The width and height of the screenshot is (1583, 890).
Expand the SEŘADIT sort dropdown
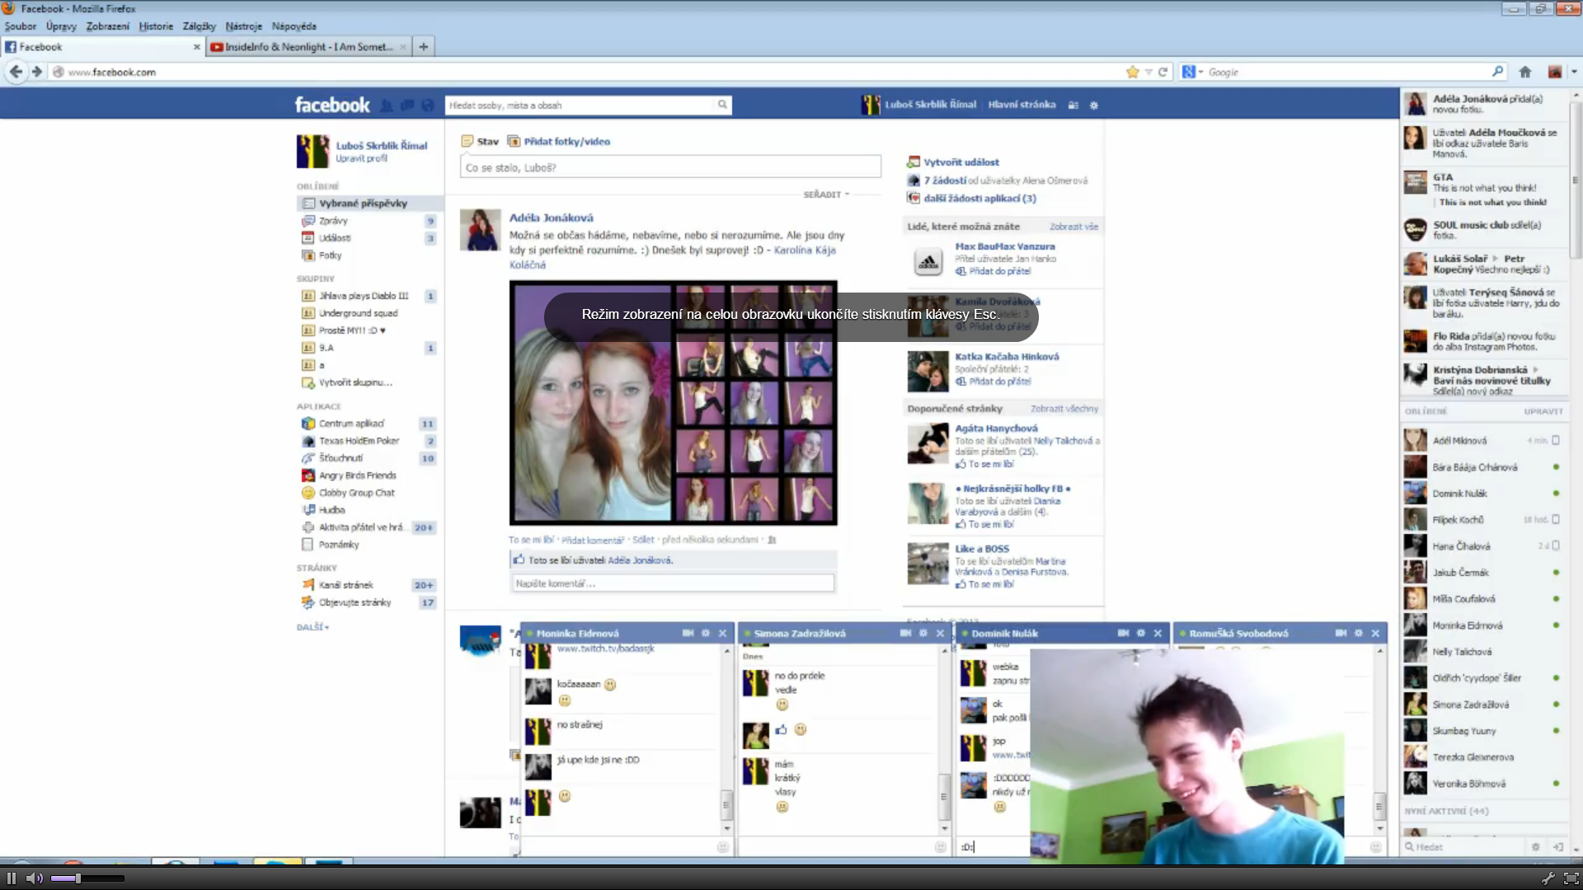(825, 194)
